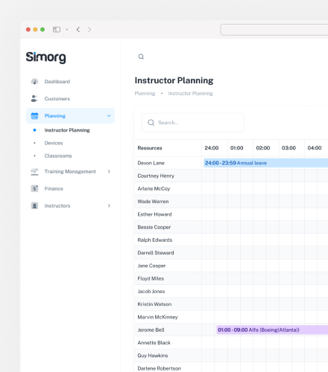This screenshot has height=372, width=328.
Task: Select the Customers people icon
Action: (x=34, y=99)
